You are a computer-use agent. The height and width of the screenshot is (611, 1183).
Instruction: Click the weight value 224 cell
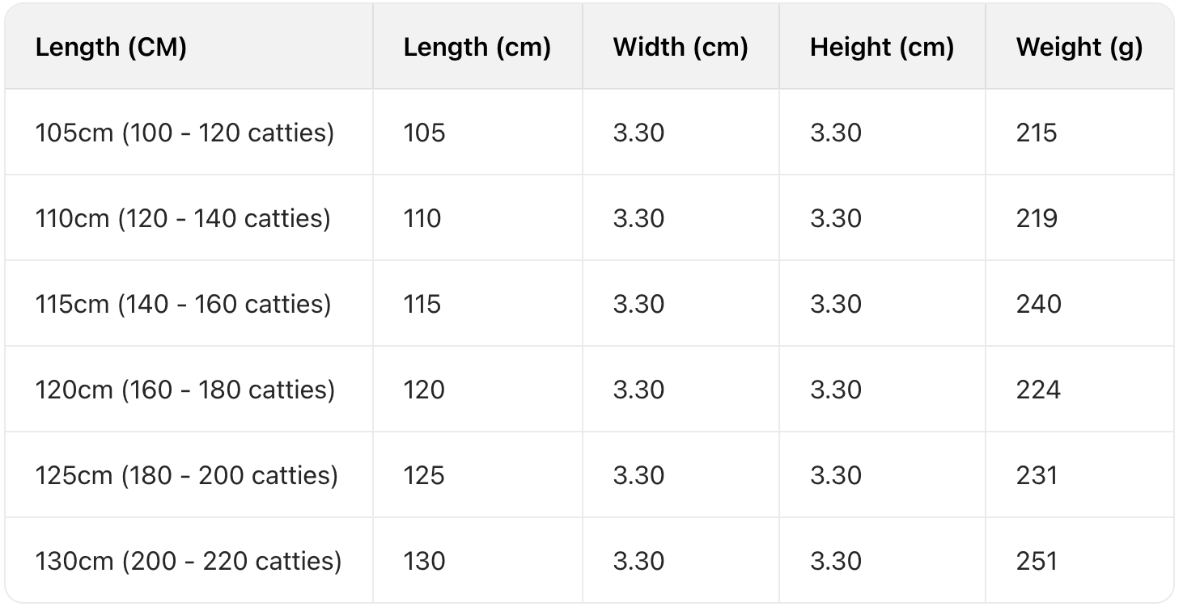click(1038, 390)
